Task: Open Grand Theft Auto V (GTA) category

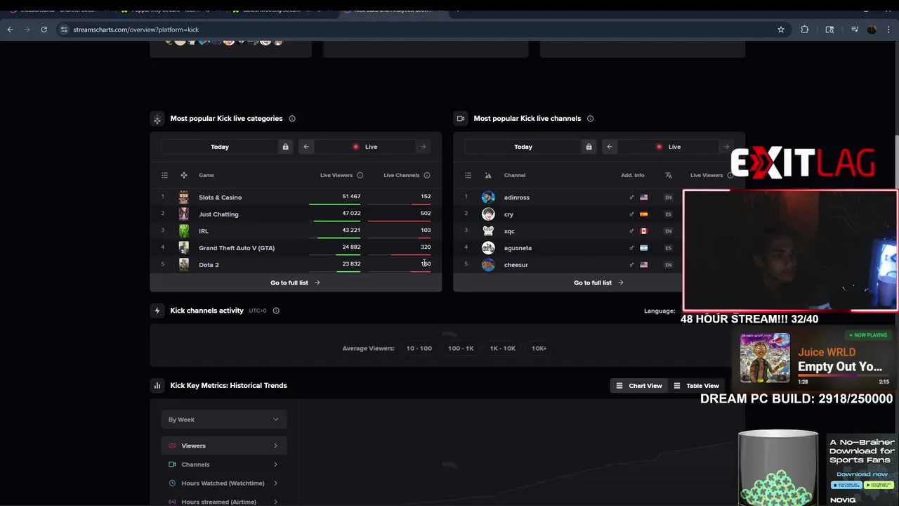Action: tap(237, 248)
